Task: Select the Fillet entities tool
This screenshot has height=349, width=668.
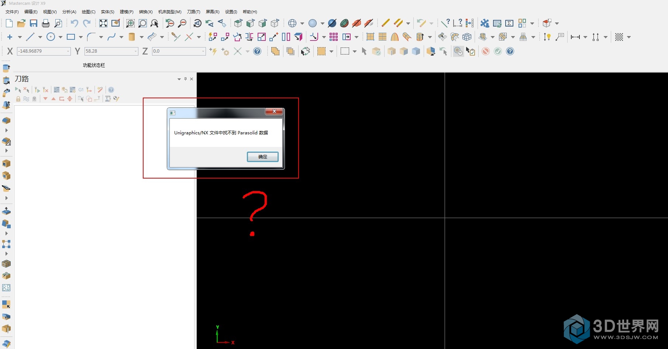Action: coord(91,37)
